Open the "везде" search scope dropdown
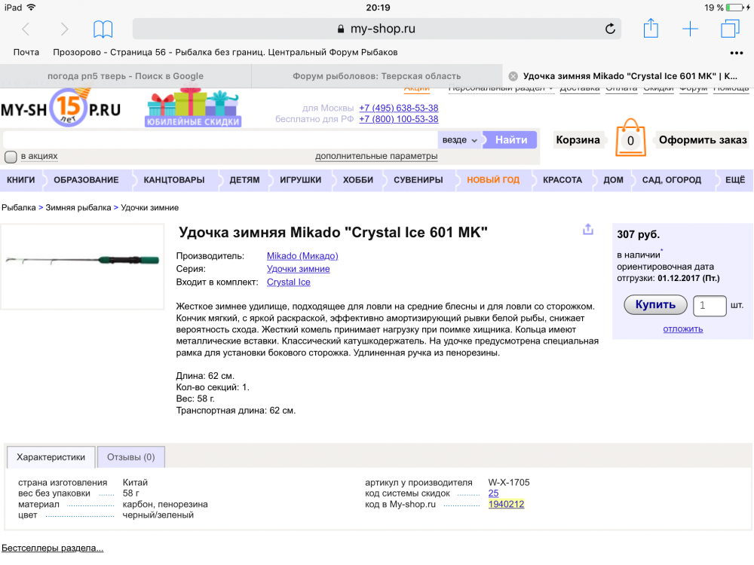This screenshot has height=565, width=754. point(459,140)
